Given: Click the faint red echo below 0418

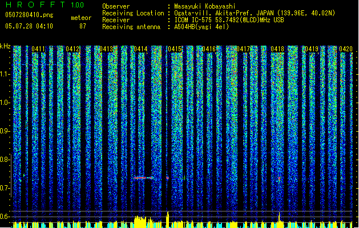Looking at the screenshot, I should [x=279, y=178].
